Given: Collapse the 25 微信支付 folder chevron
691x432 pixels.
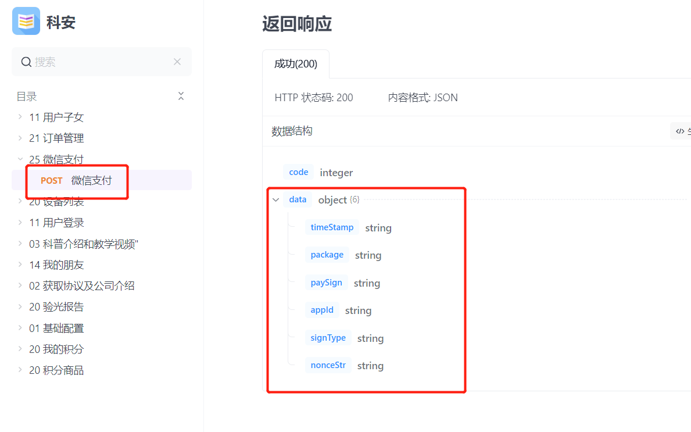Looking at the screenshot, I should [20, 159].
